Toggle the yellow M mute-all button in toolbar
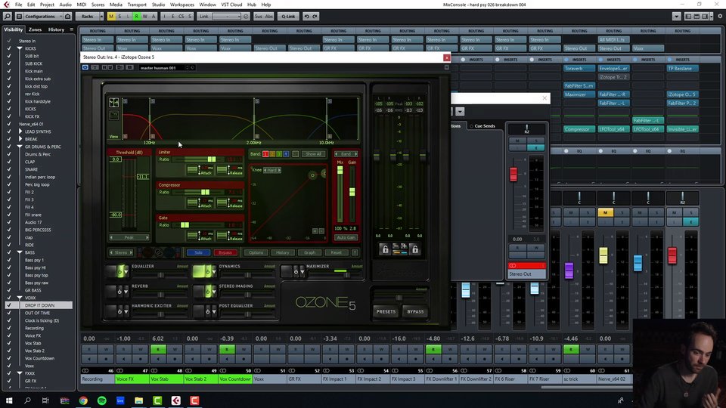The height and width of the screenshot is (408, 726). click(110, 16)
